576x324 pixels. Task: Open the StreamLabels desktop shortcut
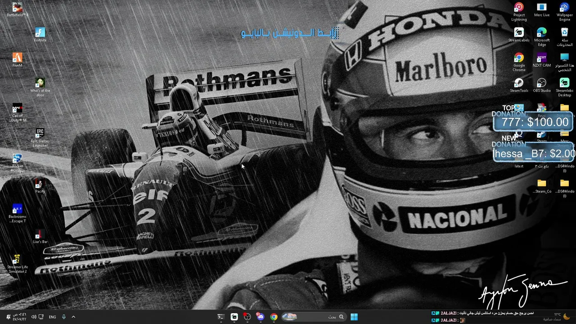519,35
